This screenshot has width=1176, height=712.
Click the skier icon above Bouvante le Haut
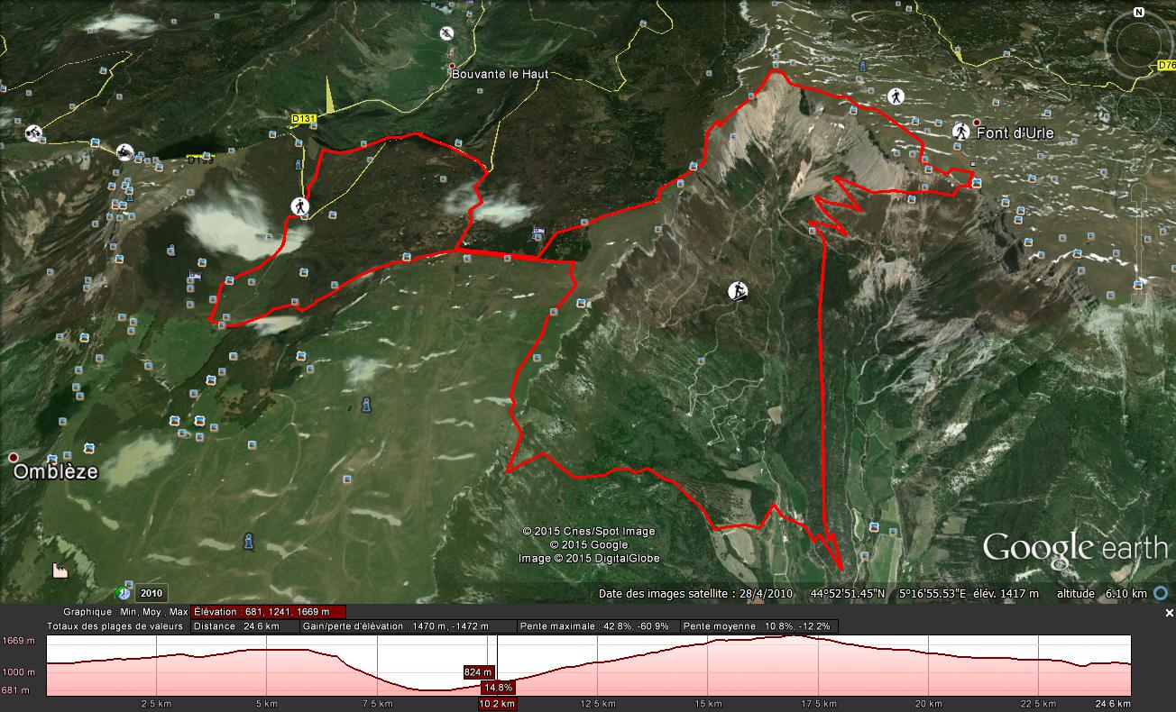point(446,34)
